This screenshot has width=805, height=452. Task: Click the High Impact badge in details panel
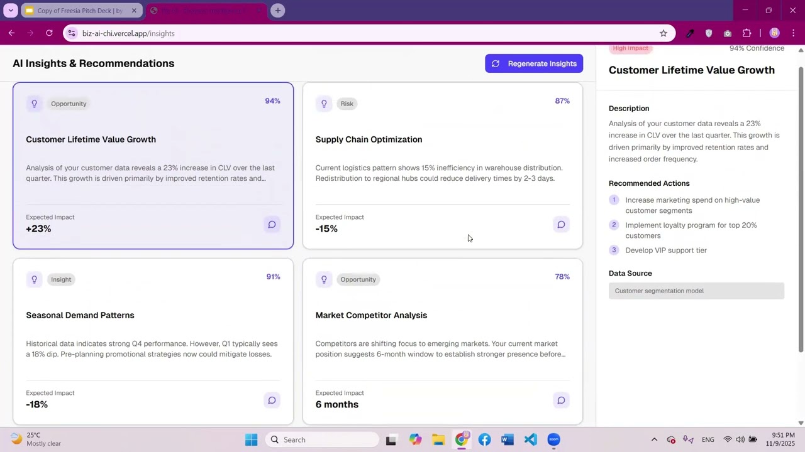[x=630, y=49]
